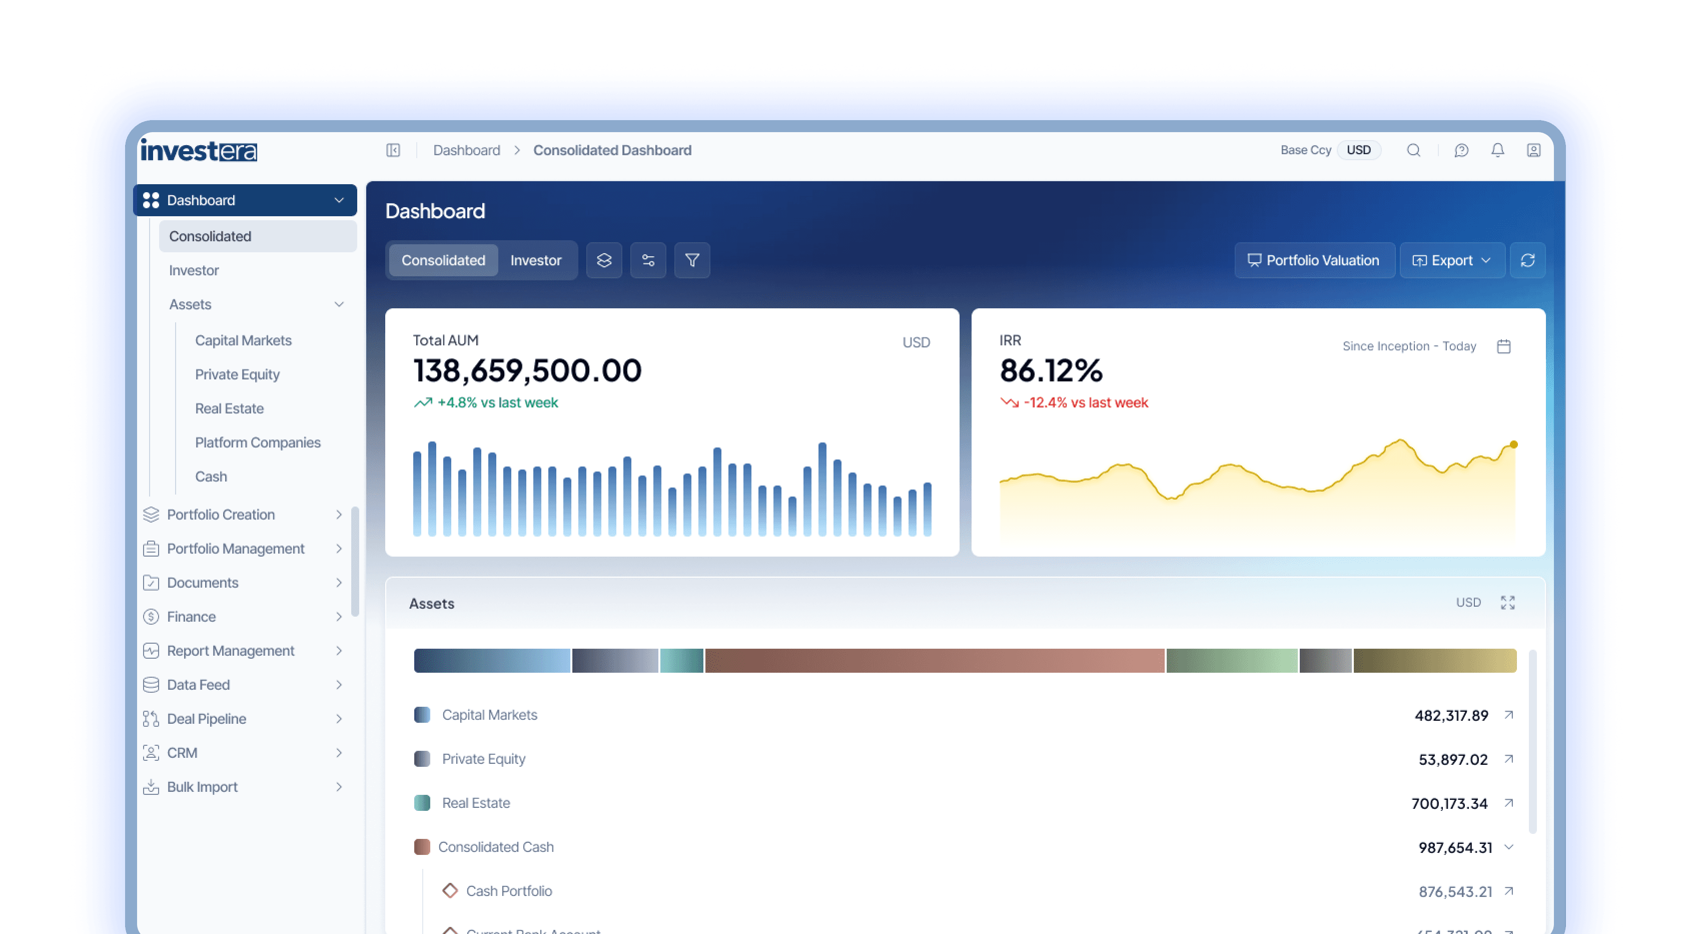Collapse the Consolidated Cash row chevron
Viewport: 1691px width, 934px height.
[1508, 846]
